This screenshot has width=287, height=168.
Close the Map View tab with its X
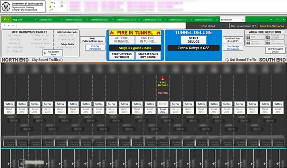coord(35,20)
